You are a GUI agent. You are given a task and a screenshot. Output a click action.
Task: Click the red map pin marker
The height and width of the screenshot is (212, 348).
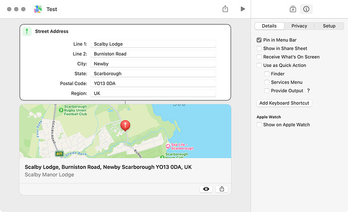[x=125, y=125]
